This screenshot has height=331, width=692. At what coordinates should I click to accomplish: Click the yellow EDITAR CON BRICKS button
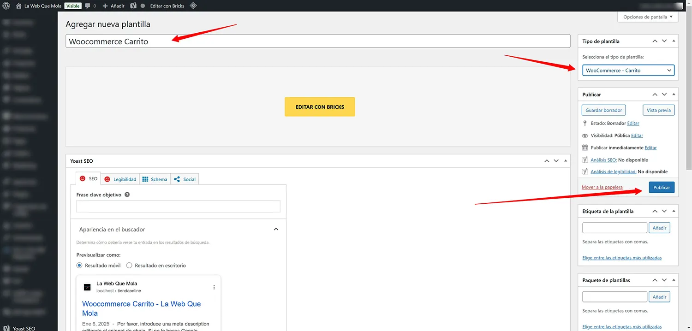click(x=320, y=106)
